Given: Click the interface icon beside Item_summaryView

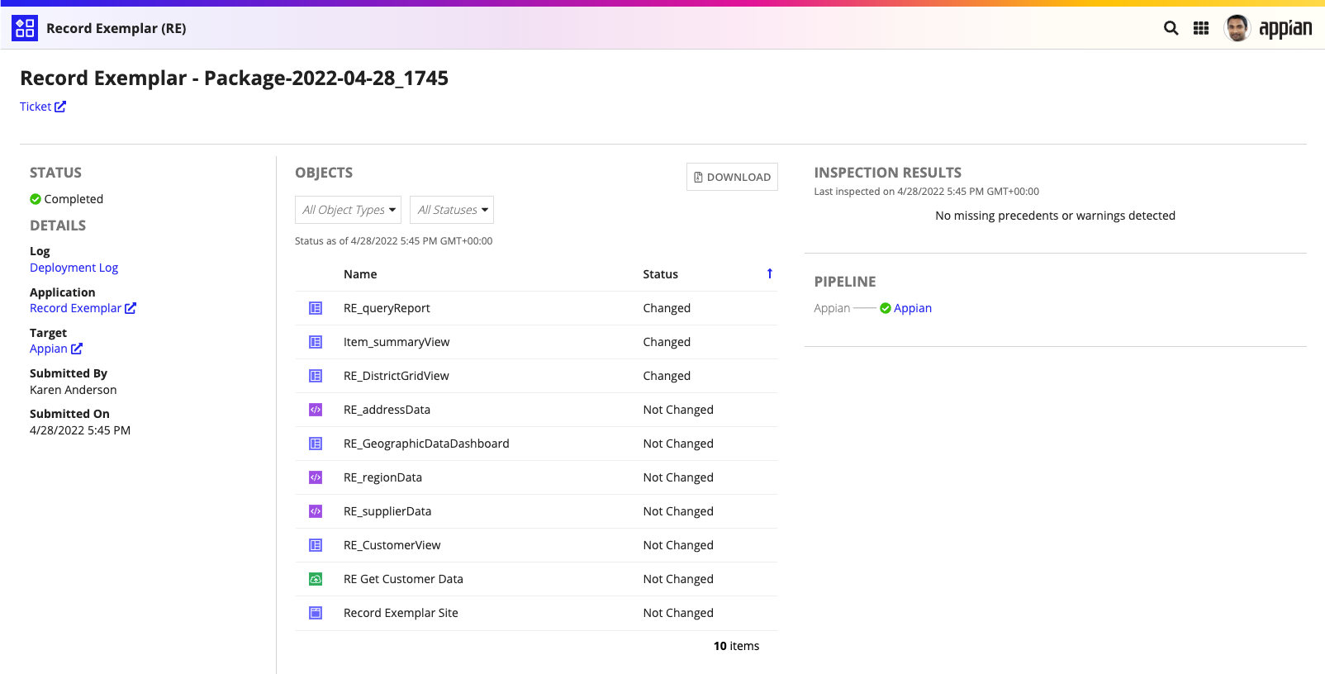Looking at the screenshot, I should click(316, 342).
